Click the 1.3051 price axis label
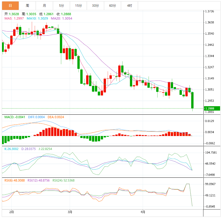The width and height of the screenshot is (223, 218). [210, 90]
